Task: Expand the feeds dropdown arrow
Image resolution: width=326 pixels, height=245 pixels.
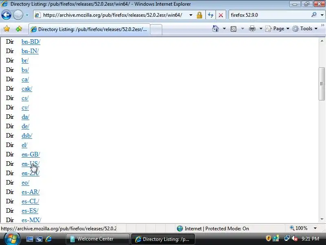Action: tap(242, 29)
